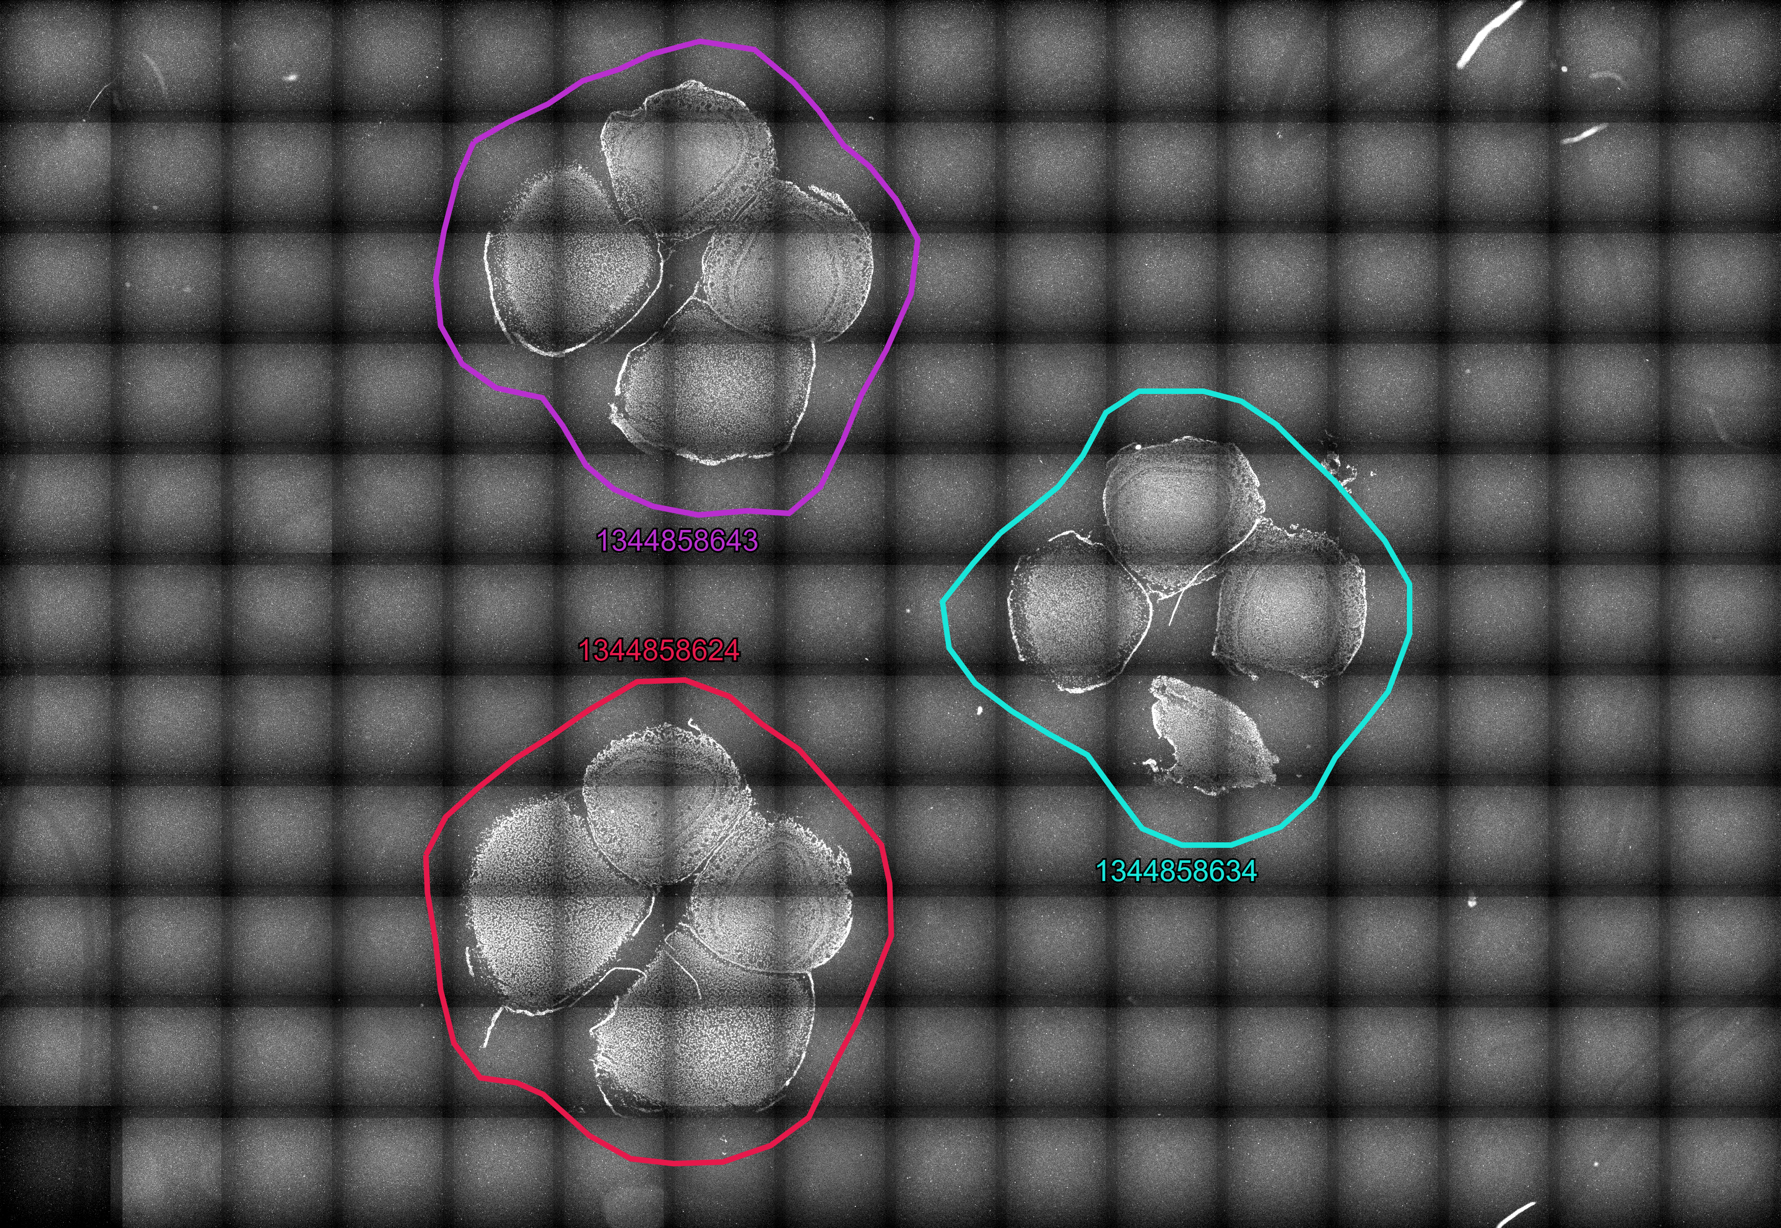Select the red label 1344858624

pos(658,651)
